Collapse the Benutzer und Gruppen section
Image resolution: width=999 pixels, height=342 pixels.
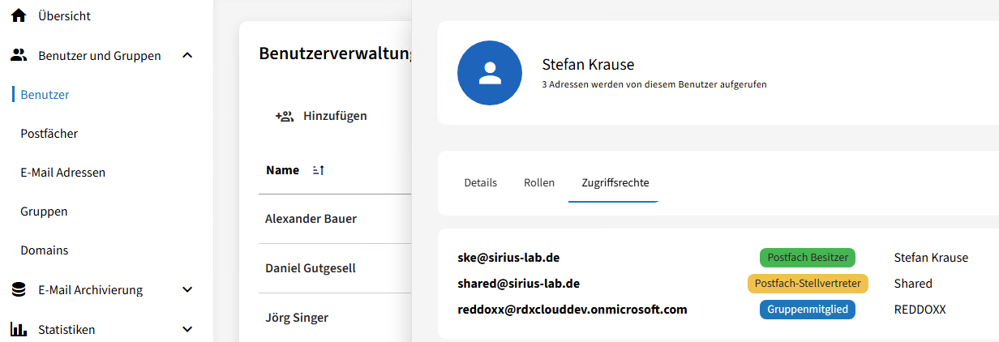click(187, 56)
